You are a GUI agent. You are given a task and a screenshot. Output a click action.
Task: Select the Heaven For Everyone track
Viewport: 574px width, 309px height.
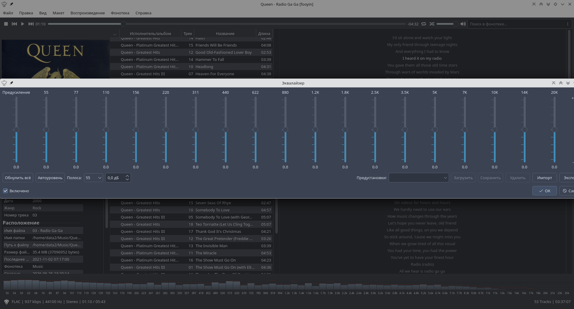point(191,74)
